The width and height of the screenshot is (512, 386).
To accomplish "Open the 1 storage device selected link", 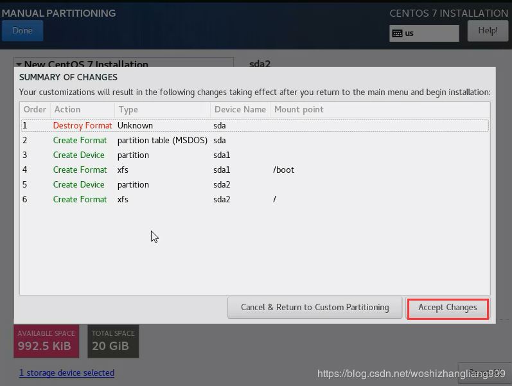I will tap(67, 373).
